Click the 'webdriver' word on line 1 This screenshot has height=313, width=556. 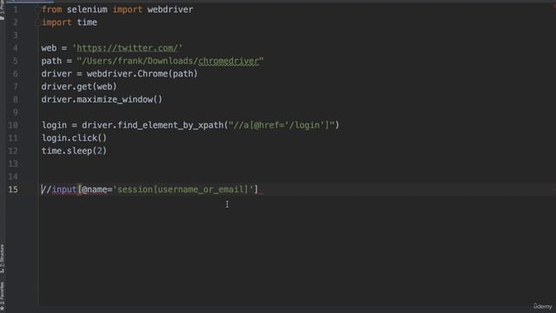(170, 10)
